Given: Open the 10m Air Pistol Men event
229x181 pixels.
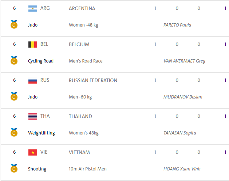Looking at the screenshot, I should pyautogui.click(x=87, y=169).
